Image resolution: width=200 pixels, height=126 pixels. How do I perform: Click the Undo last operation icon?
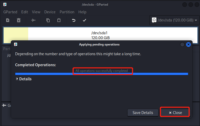pos(73,20)
